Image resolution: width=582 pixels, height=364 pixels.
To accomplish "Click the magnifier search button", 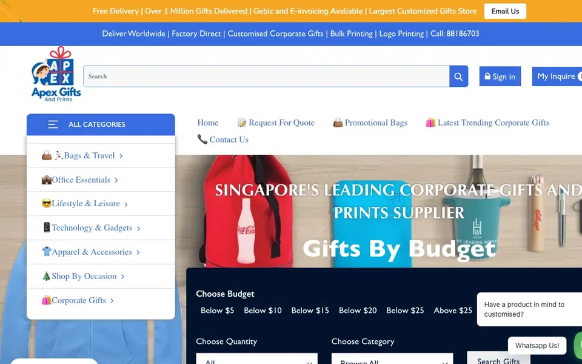I will [458, 76].
